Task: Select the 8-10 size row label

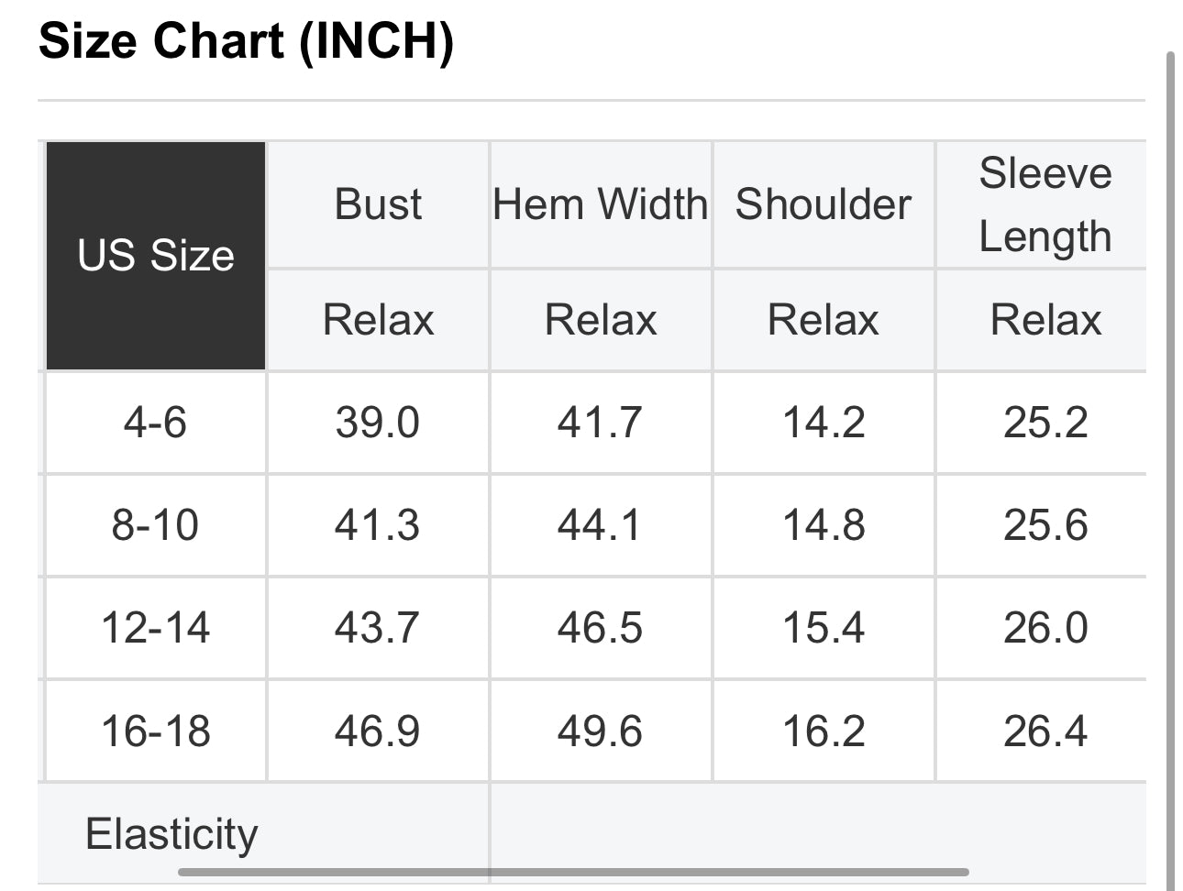Action: 156,525
